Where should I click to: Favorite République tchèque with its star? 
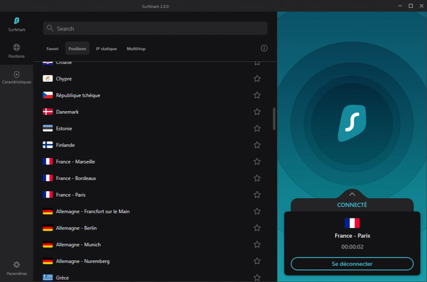(x=257, y=95)
